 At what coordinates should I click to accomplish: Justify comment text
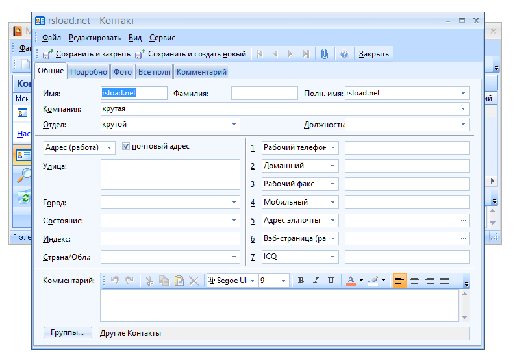444,281
